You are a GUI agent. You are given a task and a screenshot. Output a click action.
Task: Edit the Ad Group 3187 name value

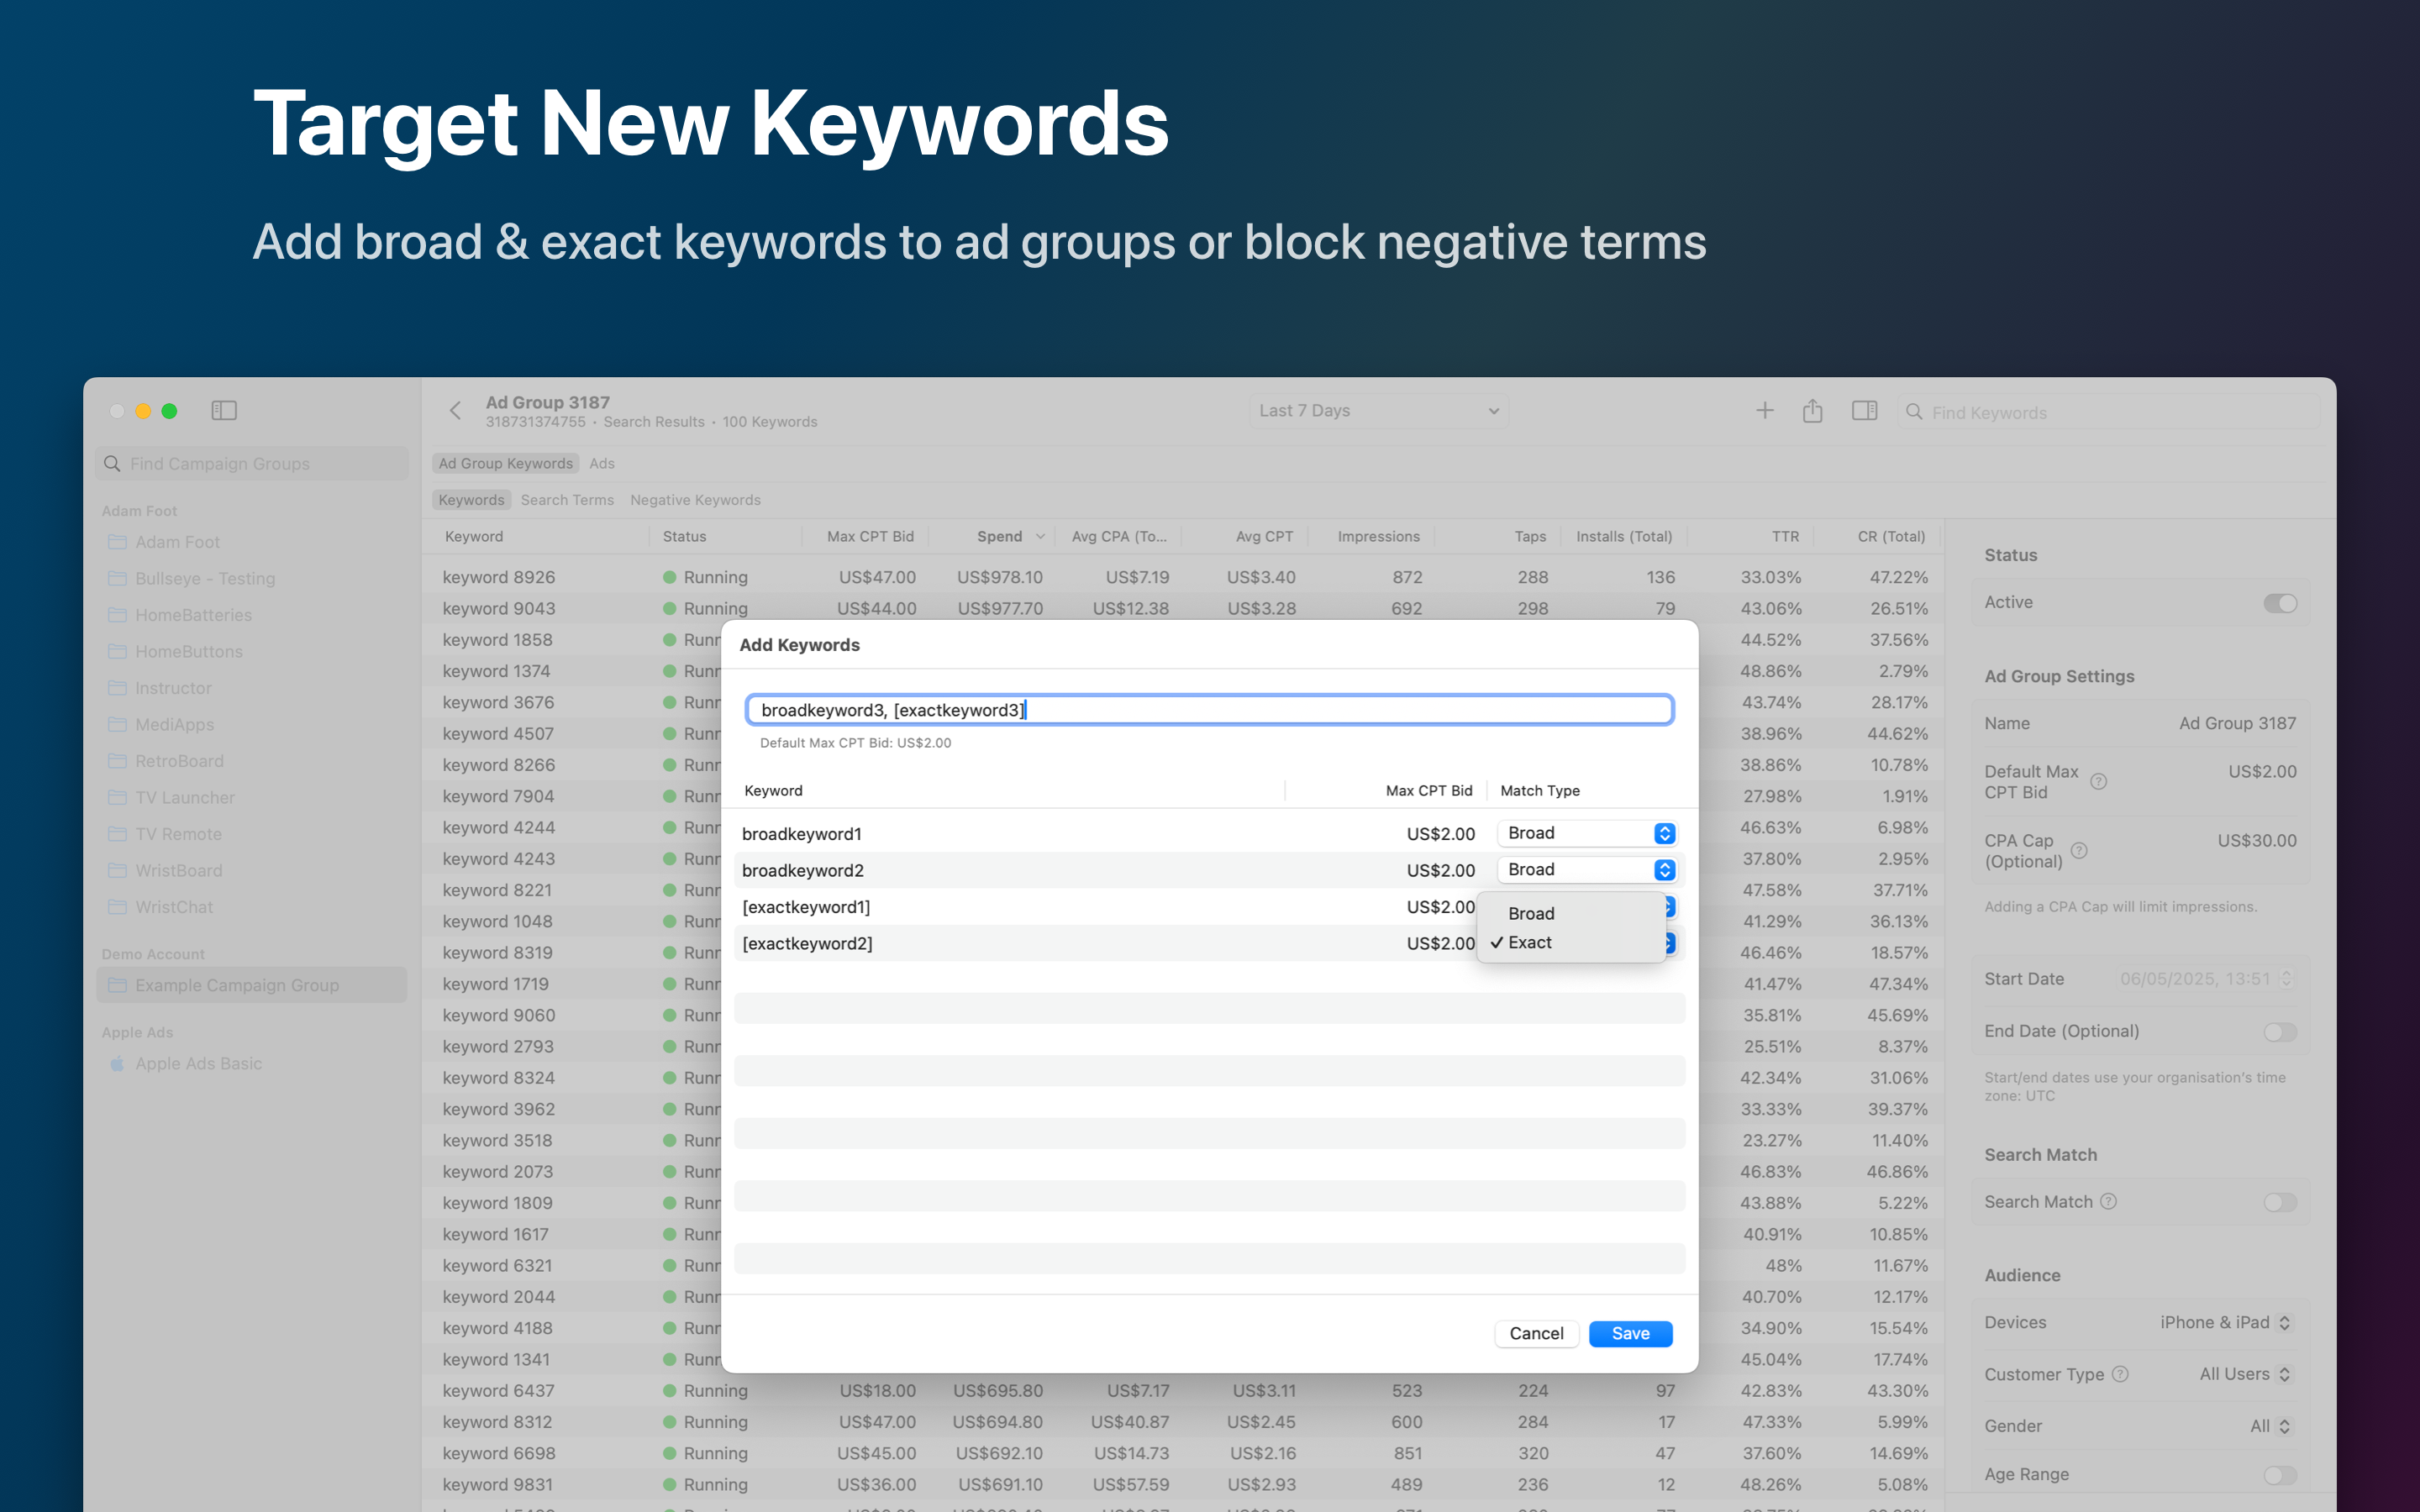pyautogui.click(x=2237, y=723)
